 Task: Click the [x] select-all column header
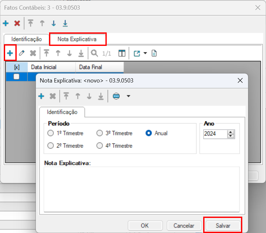[17, 67]
